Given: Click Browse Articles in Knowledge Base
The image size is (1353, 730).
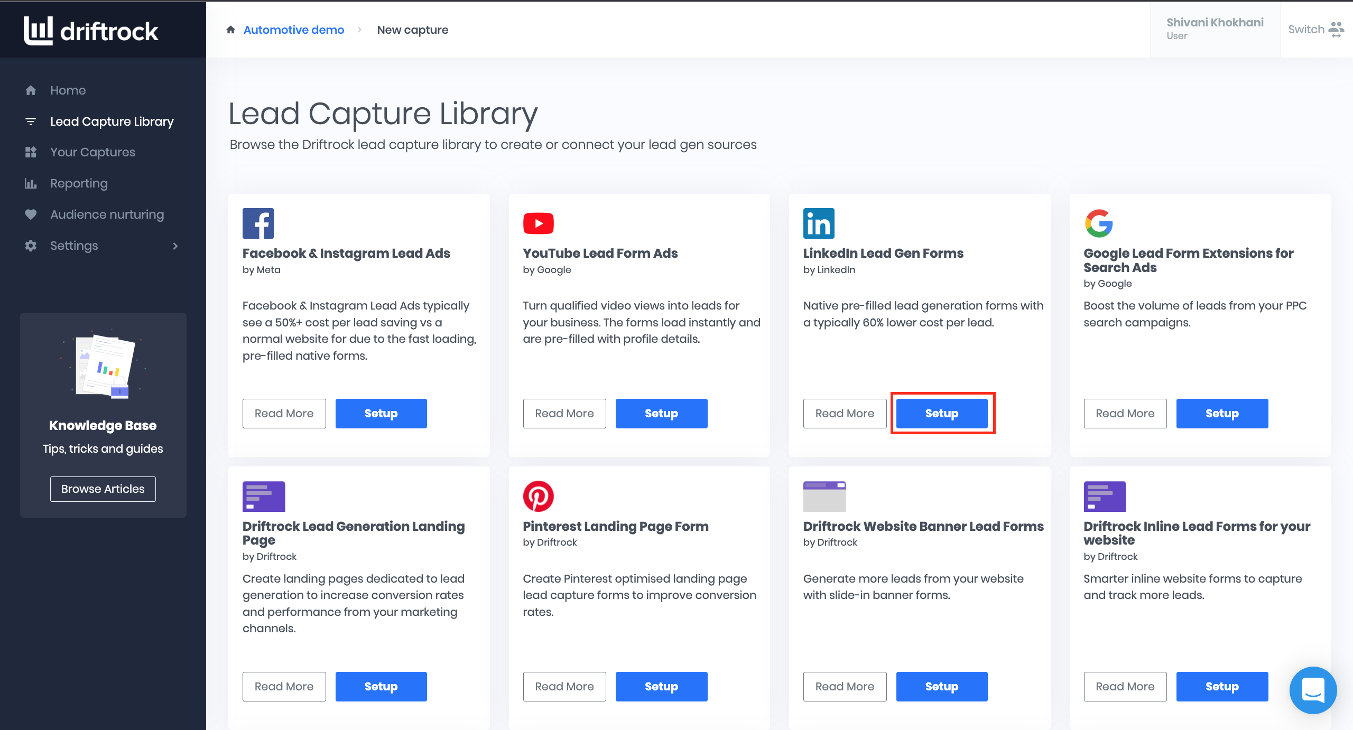Looking at the screenshot, I should [103, 489].
